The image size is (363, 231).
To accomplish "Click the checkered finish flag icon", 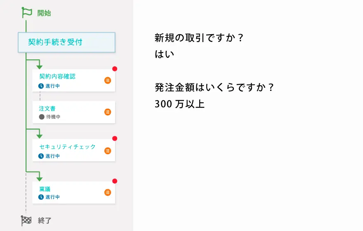I will coord(26,221).
